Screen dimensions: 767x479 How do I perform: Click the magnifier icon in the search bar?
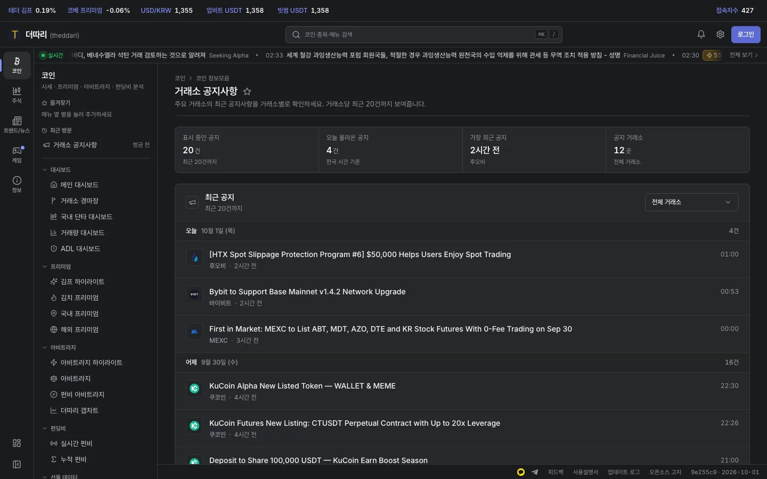click(x=296, y=35)
